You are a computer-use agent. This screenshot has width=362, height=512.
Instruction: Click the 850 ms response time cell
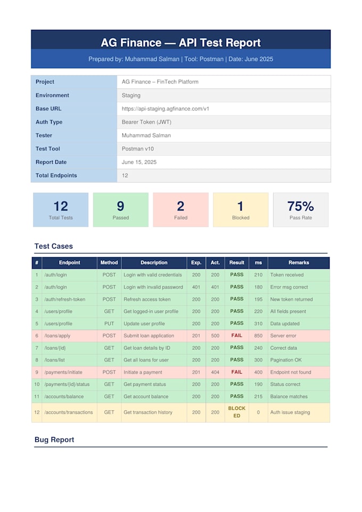click(258, 336)
